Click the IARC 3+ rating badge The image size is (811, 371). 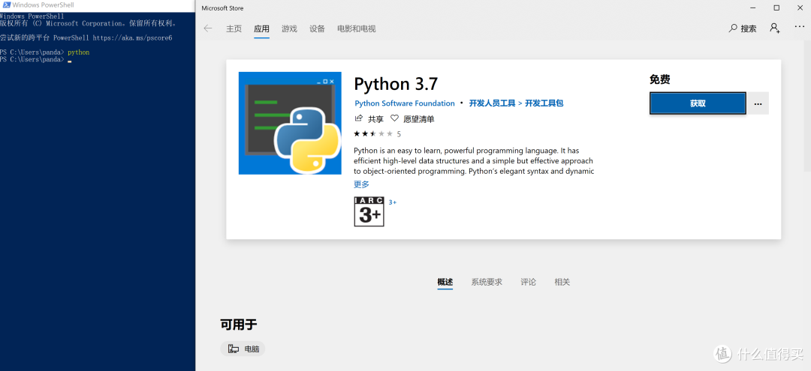(x=369, y=211)
